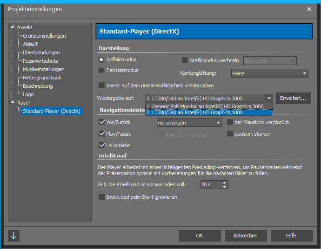Click the down arrow icon at bottom left
The height and width of the screenshot is (249, 321).
13,236
